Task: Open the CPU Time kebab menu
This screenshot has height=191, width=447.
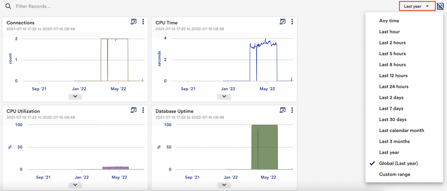Action: click(x=292, y=21)
